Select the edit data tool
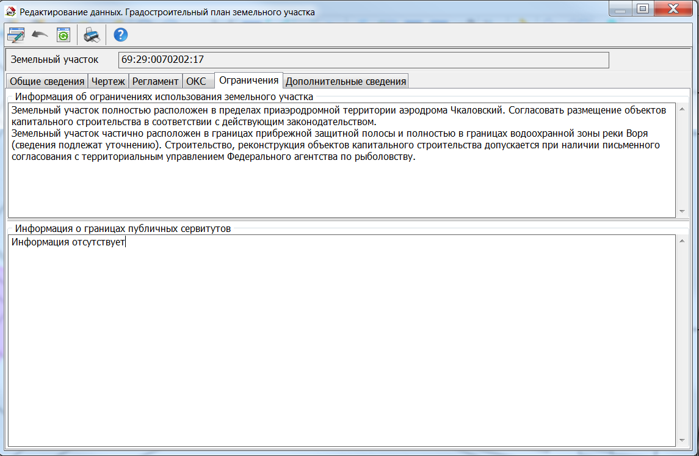Viewport: 699px width, 456px height. pyautogui.click(x=15, y=34)
